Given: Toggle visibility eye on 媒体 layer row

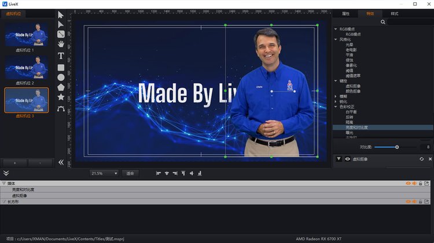Looking at the screenshot, I should pyautogui.click(x=408, y=183).
